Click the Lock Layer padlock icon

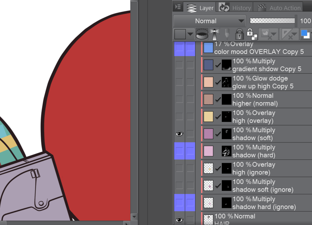point(239,34)
